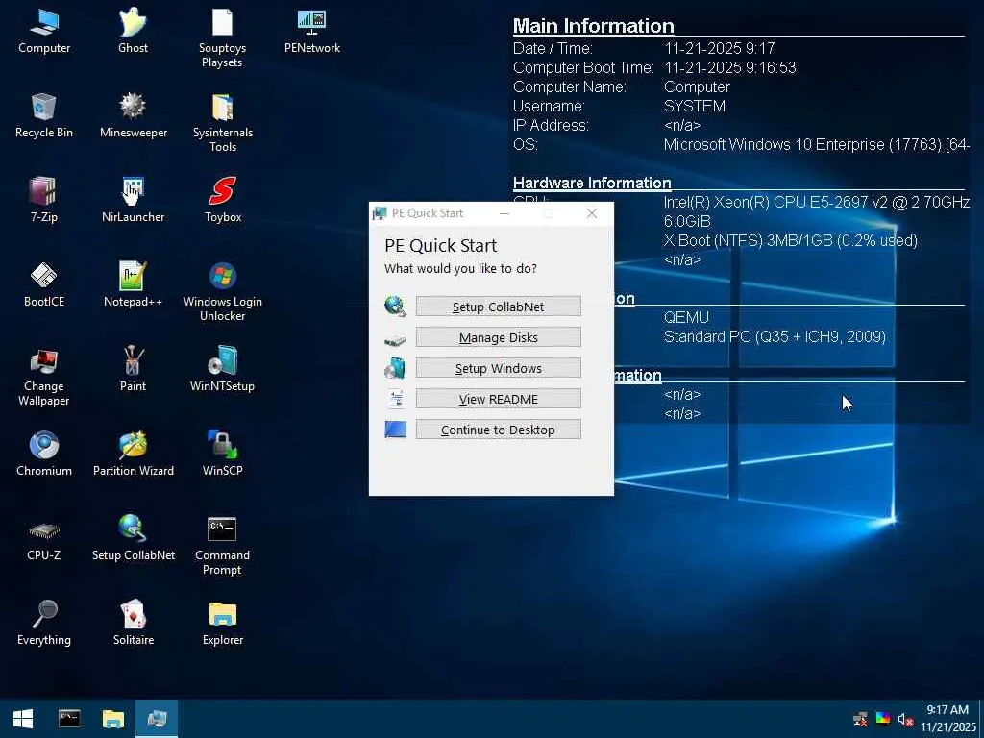This screenshot has height=738, width=984.
Task: Launch the Minesweeper icon
Action: (x=133, y=116)
